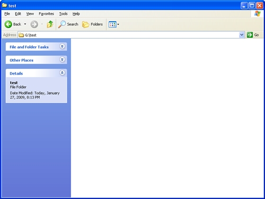Open the Favorites menu

[46, 14]
